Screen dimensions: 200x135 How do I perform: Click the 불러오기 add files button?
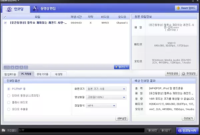point(122,67)
